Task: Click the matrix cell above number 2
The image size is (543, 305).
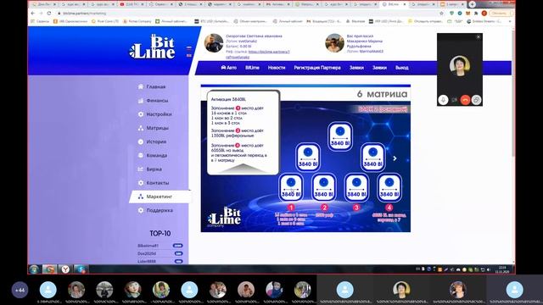Action: [x=323, y=187]
